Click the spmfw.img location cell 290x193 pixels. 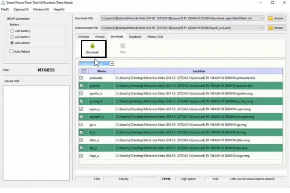(199, 93)
